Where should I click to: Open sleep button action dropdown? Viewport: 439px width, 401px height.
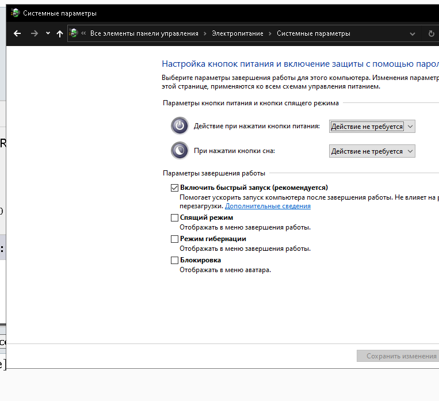click(372, 151)
